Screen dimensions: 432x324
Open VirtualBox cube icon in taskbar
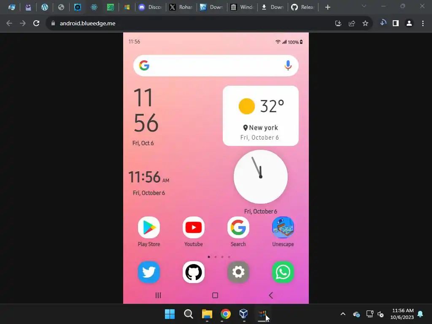243,313
